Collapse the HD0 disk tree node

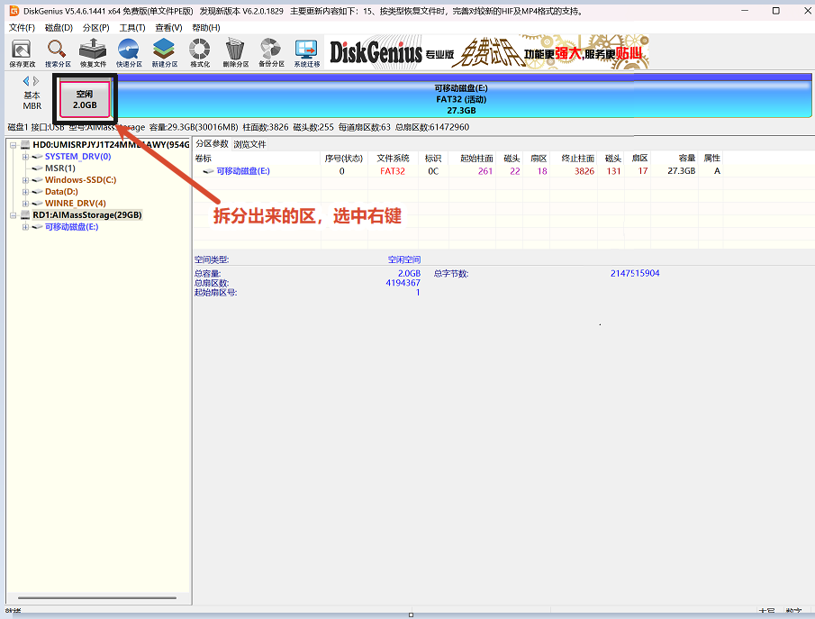pos(13,145)
